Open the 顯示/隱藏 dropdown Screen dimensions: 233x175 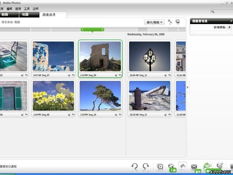(x=154, y=22)
